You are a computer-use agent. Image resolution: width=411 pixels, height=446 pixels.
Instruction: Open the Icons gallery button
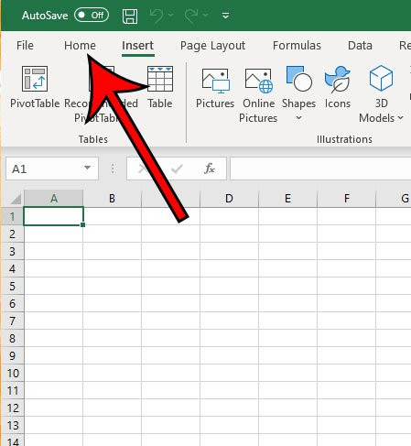(x=337, y=80)
